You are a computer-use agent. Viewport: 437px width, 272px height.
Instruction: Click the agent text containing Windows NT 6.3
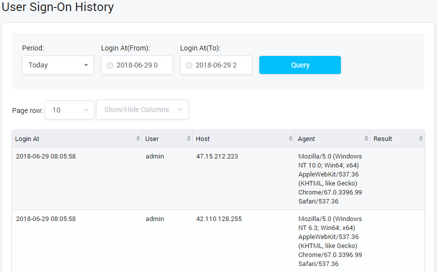click(x=330, y=241)
